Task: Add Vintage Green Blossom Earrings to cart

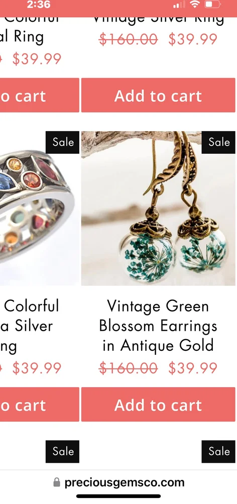Action: pyautogui.click(x=158, y=404)
